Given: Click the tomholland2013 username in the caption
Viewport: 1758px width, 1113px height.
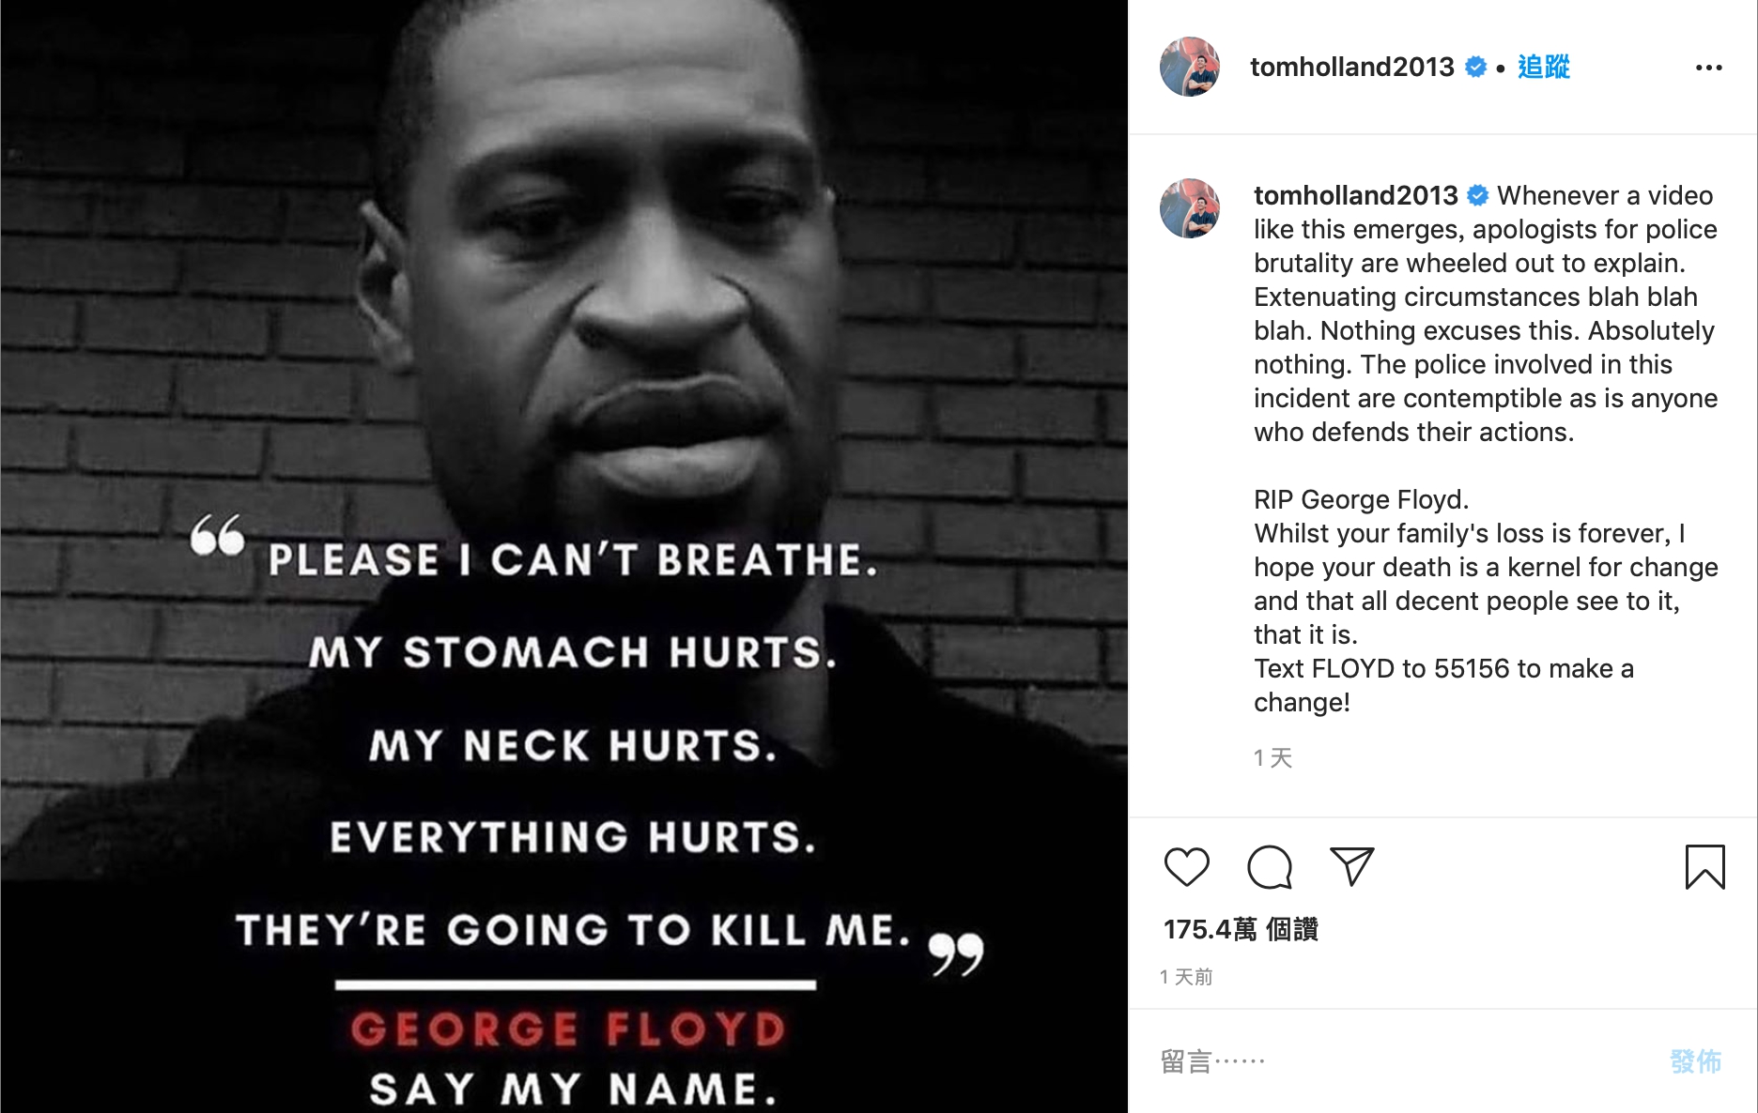Looking at the screenshot, I should tap(1355, 195).
